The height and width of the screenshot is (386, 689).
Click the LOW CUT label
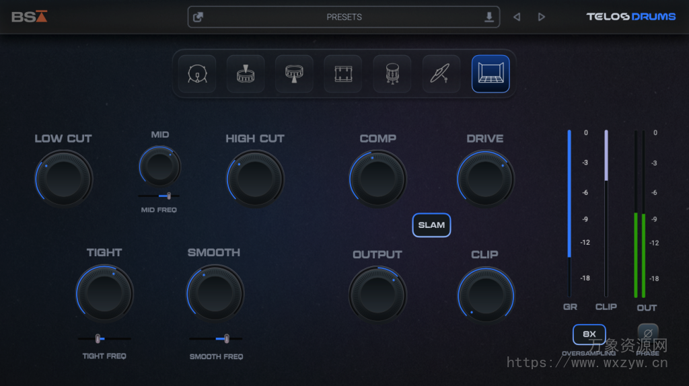63,139
